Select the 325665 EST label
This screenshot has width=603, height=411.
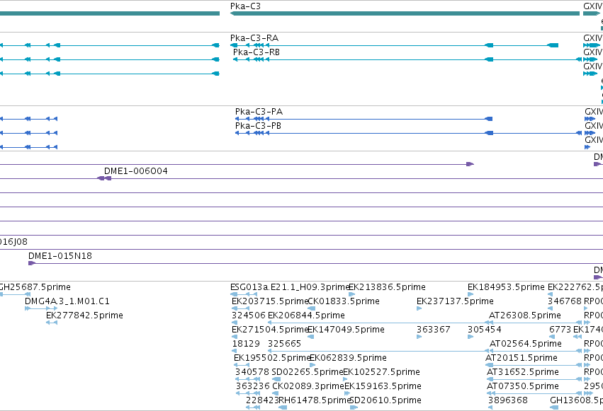285,344
